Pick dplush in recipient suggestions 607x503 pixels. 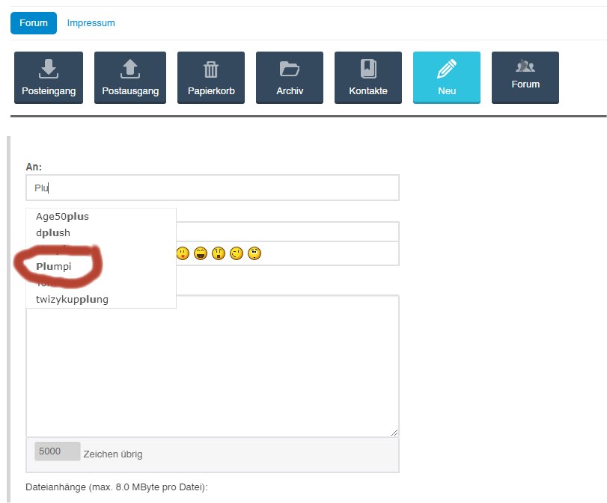click(53, 232)
